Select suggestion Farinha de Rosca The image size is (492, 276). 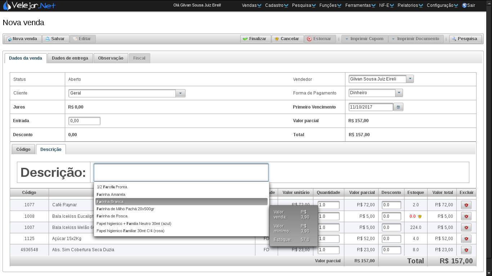point(181,216)
